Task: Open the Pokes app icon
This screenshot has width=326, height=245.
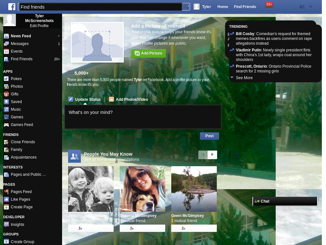Action: pos(6,79)
